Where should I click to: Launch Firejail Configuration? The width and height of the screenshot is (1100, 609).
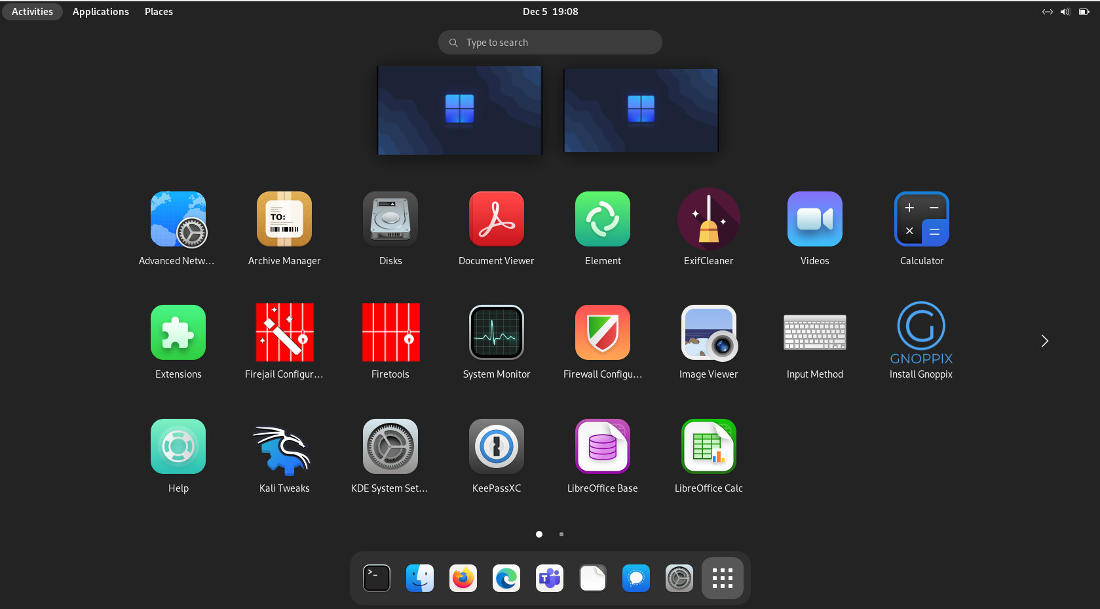click(x=284, y=332)
